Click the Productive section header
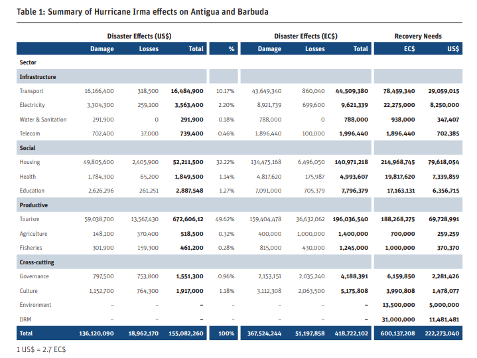This screenshot has width=477, height=358. click(34, 205)
